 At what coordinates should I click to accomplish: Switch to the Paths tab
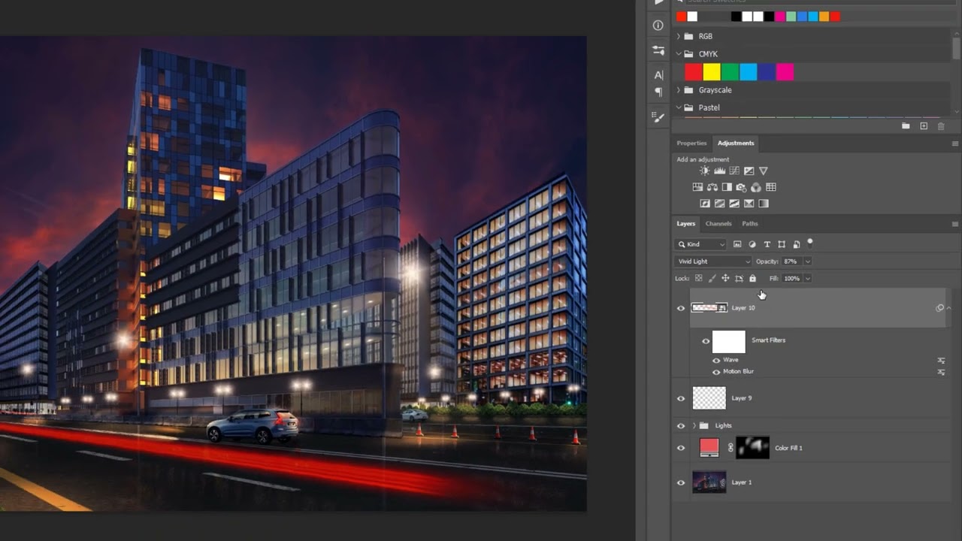[750, 224]
